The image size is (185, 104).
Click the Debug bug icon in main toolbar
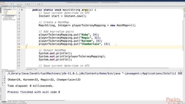tap(27, 4)
